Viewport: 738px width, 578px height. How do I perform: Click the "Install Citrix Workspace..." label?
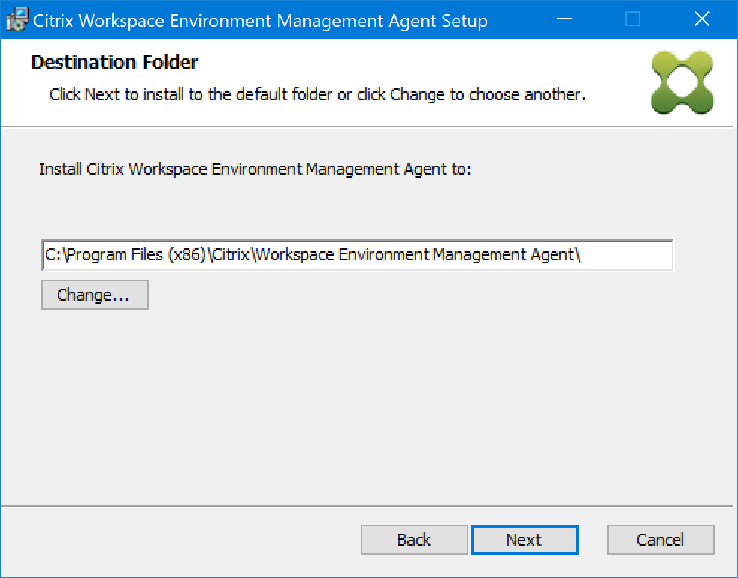coord(255,169)
